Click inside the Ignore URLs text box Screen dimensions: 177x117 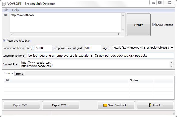[95, 64]
